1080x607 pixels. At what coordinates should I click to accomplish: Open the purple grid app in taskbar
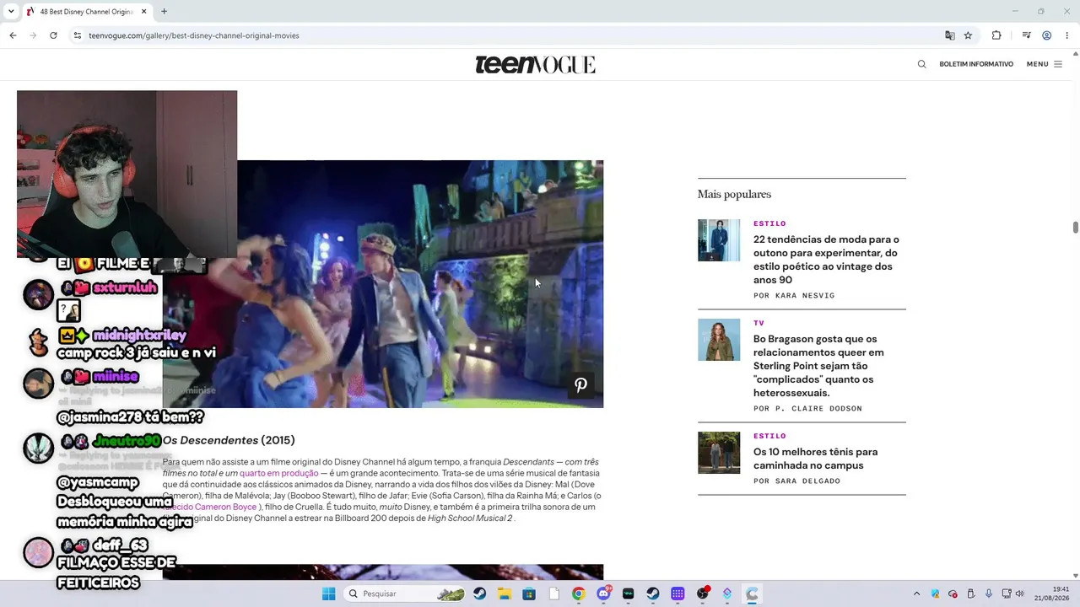(x=678, y=594)
